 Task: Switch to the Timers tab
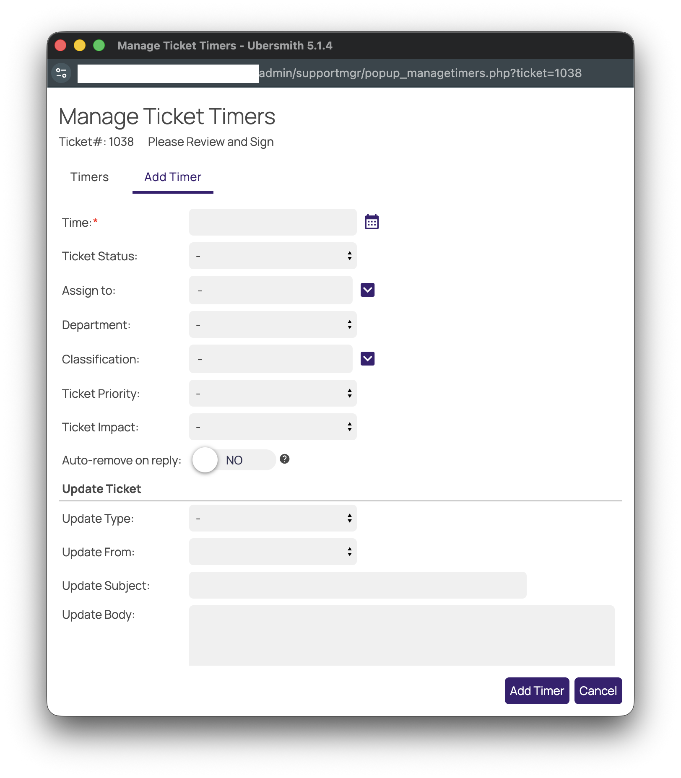(89, 177)
